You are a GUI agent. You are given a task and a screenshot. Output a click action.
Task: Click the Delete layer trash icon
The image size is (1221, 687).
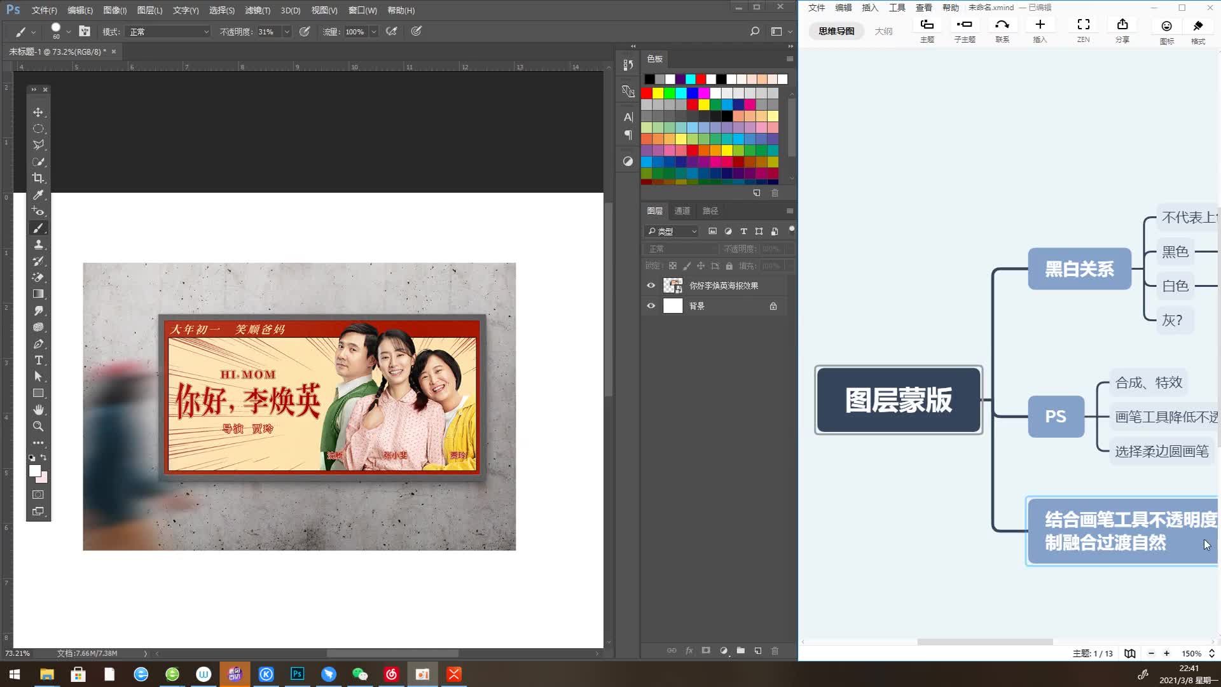click(775, 651)
